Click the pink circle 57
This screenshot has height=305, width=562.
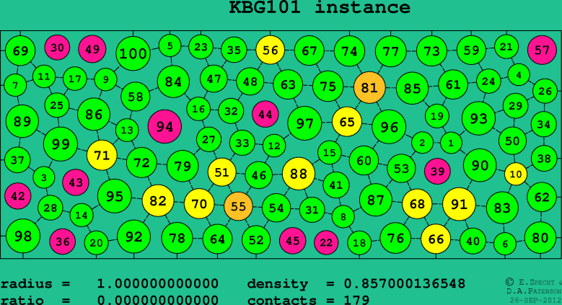(x=543, y=50)
